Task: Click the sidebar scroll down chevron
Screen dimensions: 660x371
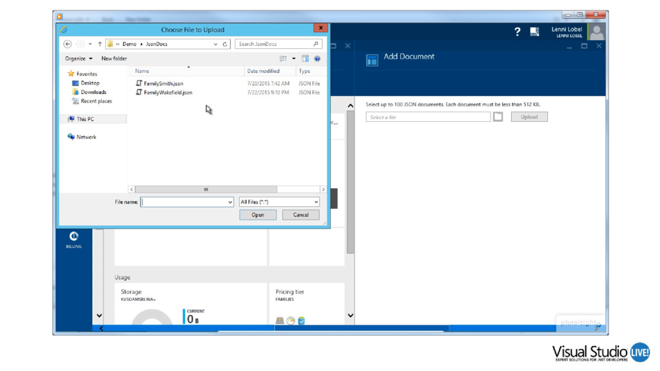Action: coord(99,316)
